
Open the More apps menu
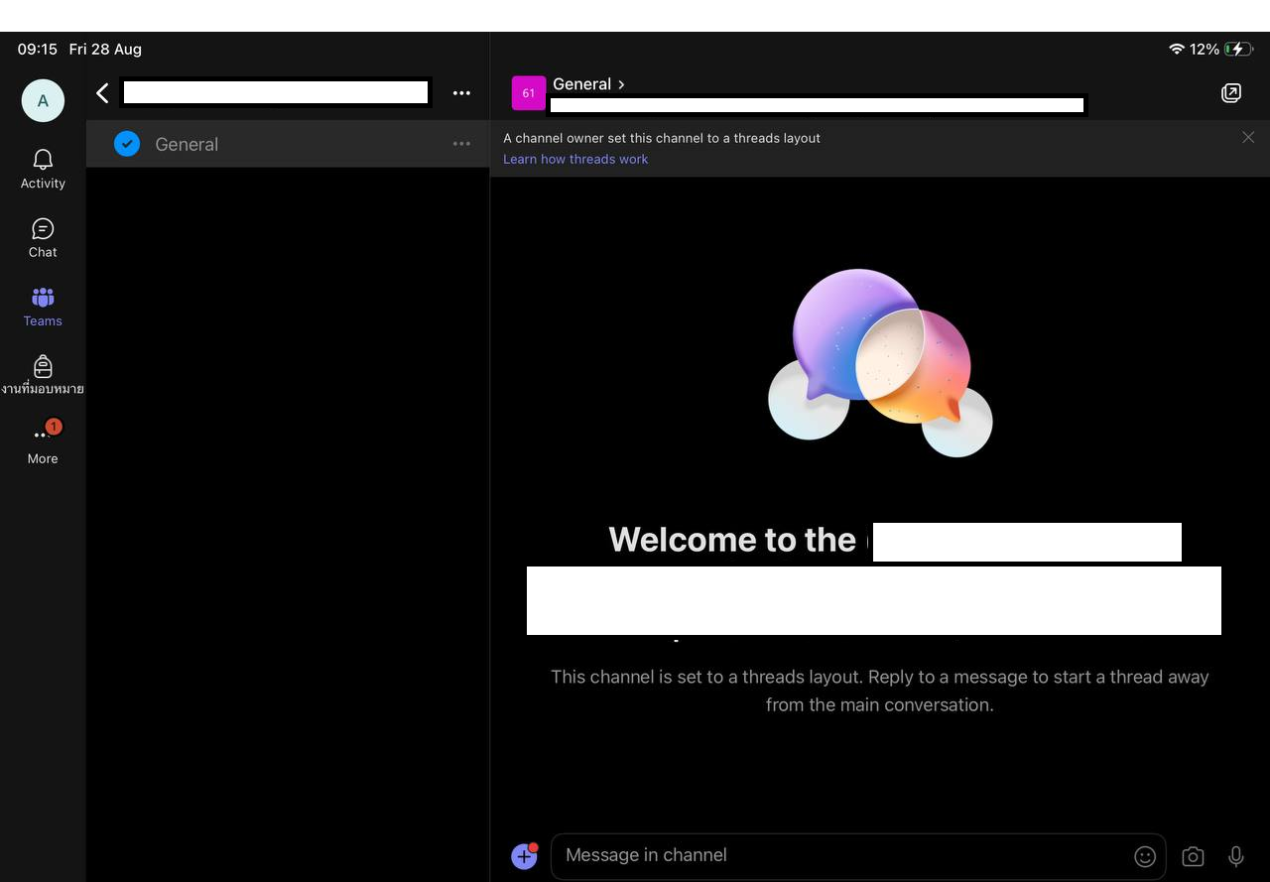click(43, 442)
